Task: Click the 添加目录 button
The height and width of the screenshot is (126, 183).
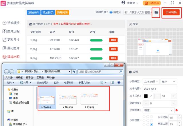Action: (48, 12)
